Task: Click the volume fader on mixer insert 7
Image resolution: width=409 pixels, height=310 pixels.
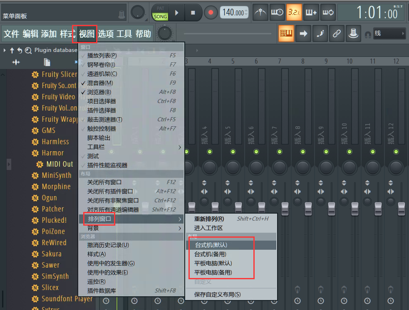Action: (x=285, y=206)
